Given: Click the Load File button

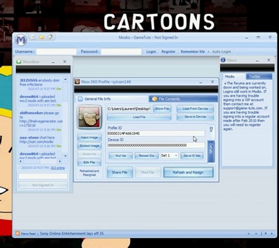Looking at the screenshot, I should point(139,117).
